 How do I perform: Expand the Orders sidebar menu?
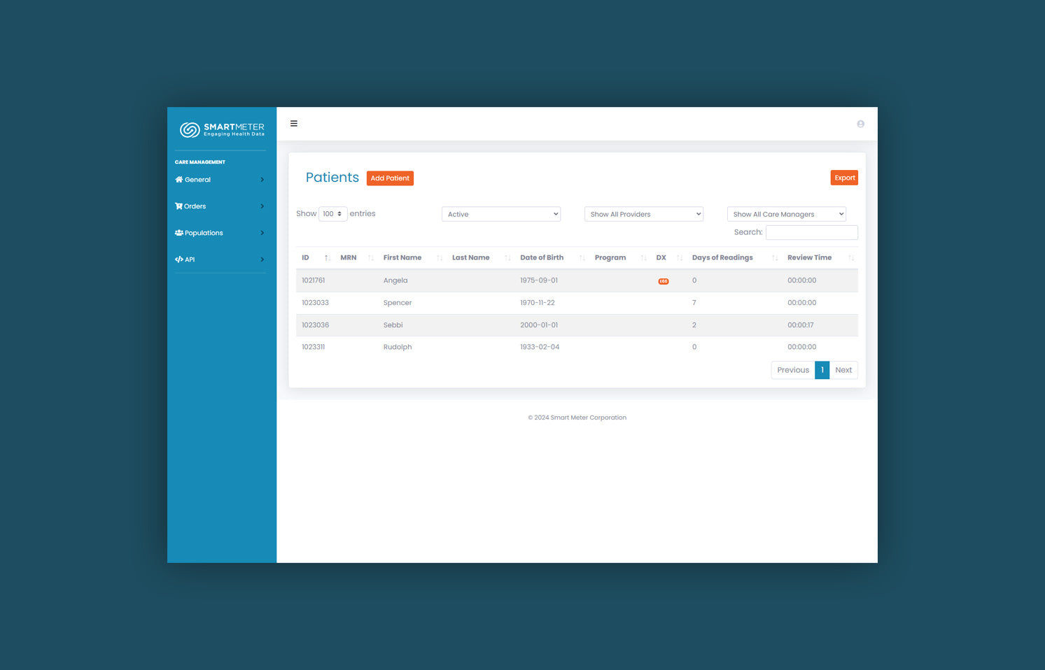tap(220, 206)
